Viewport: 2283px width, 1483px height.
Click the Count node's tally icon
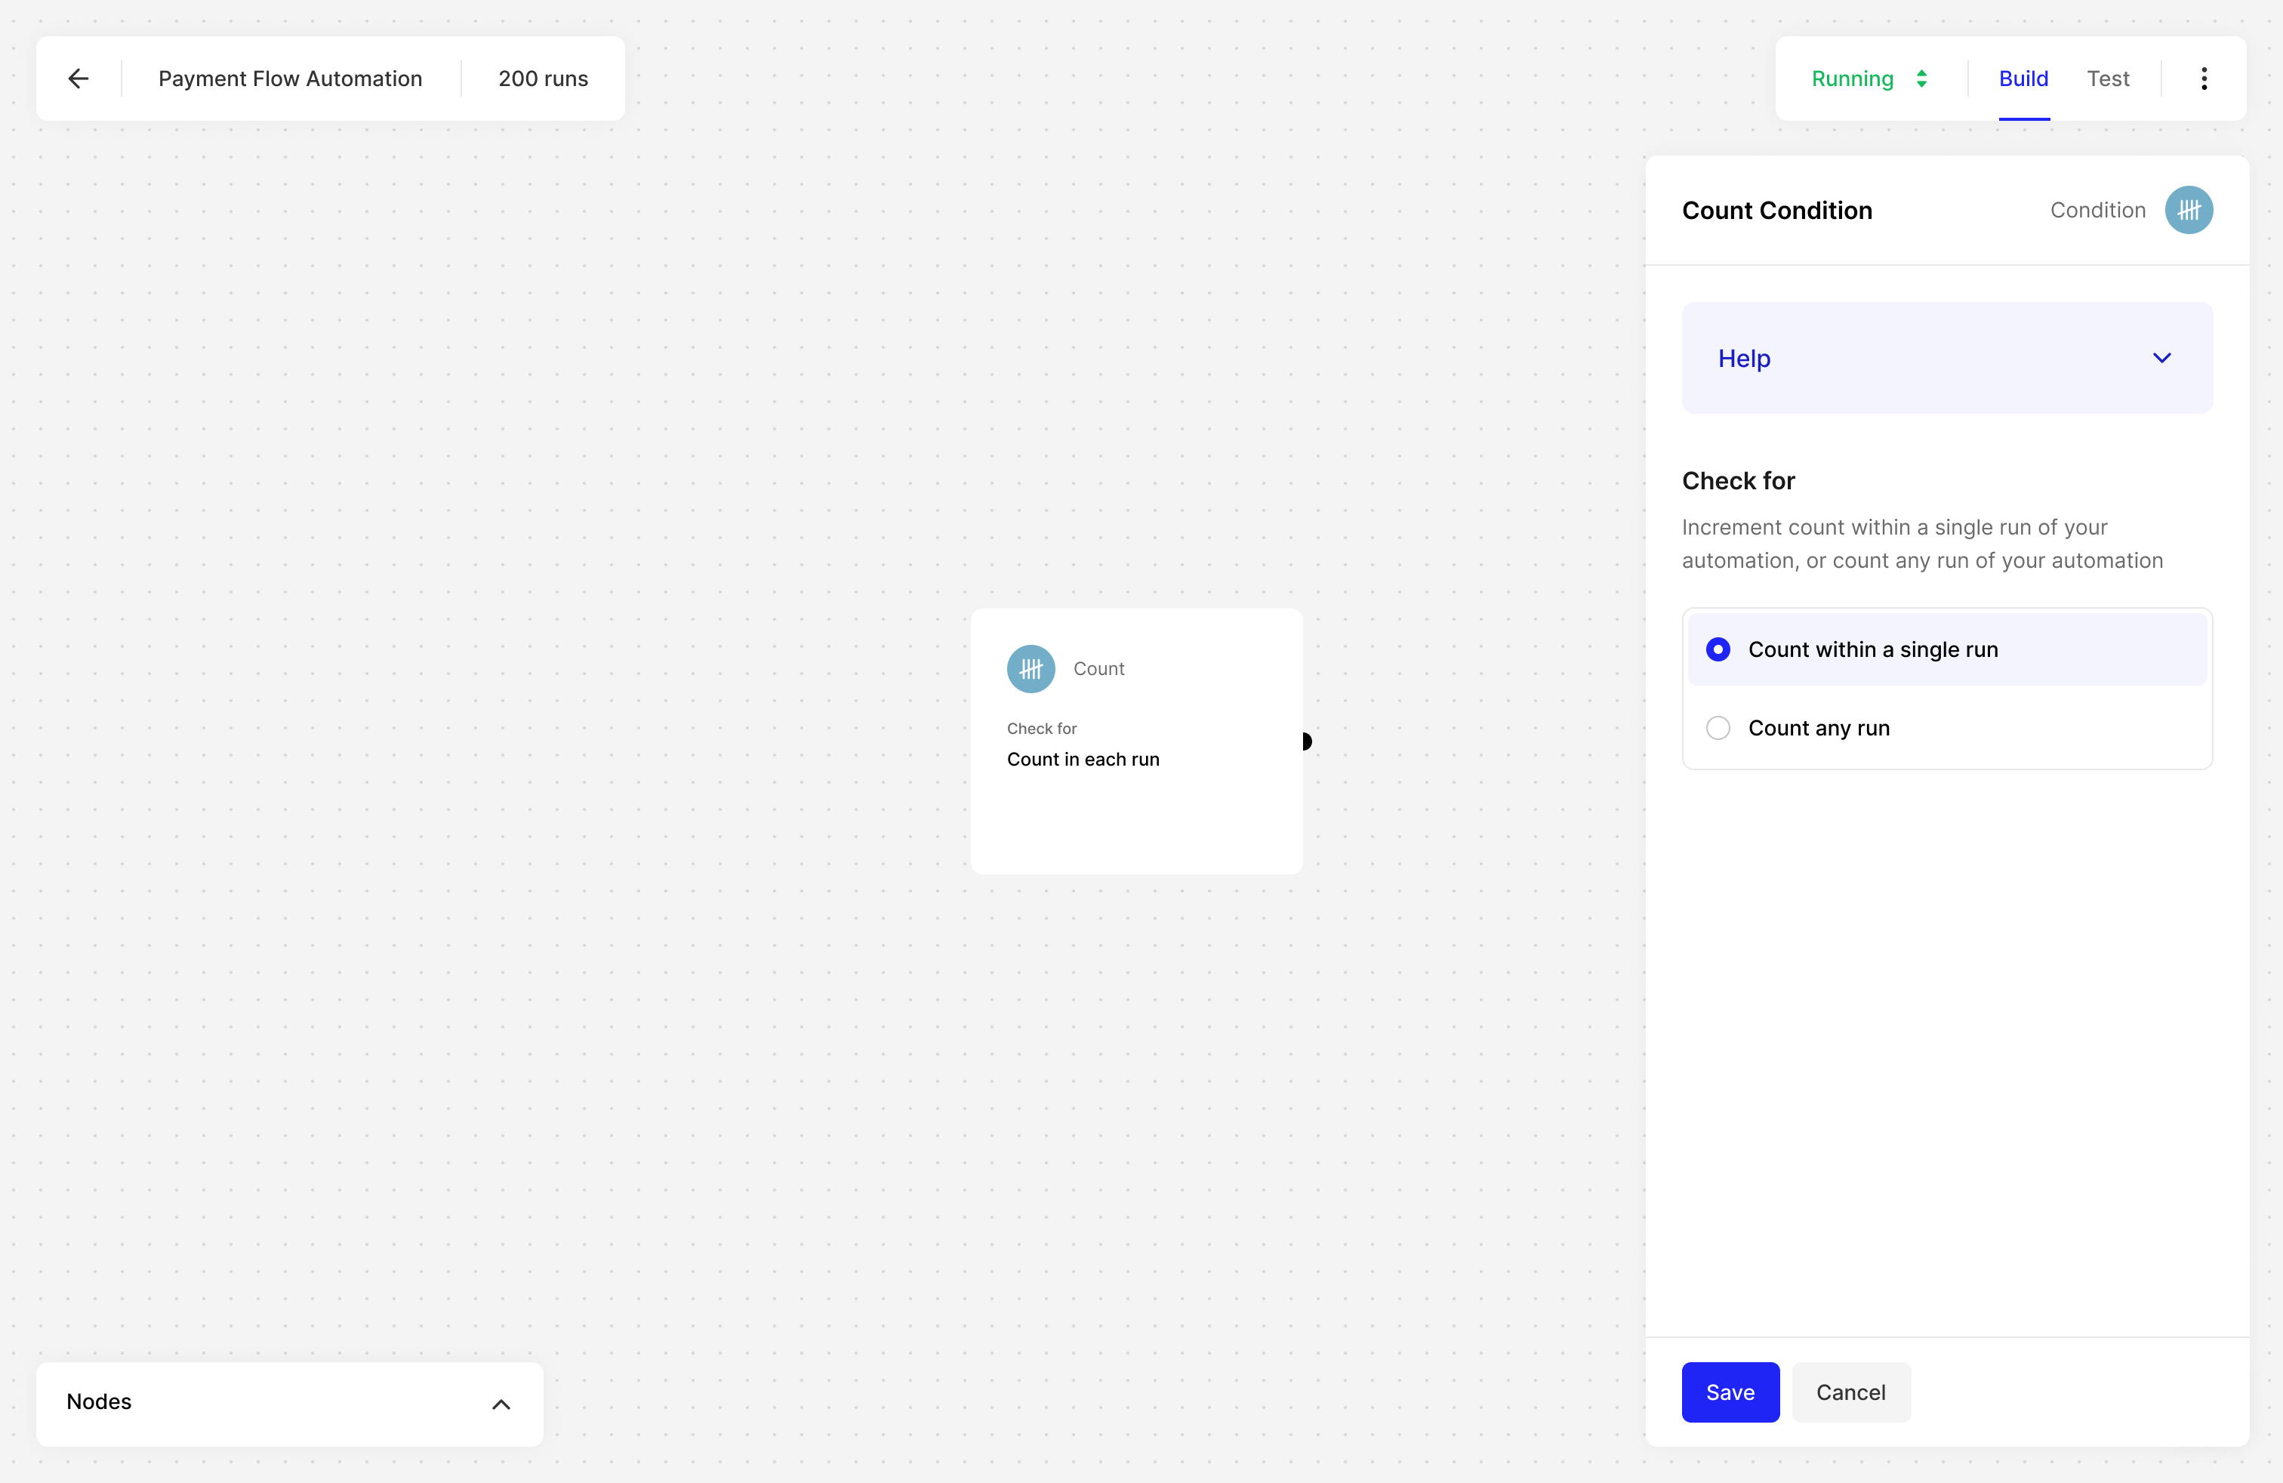point(1031,668)
